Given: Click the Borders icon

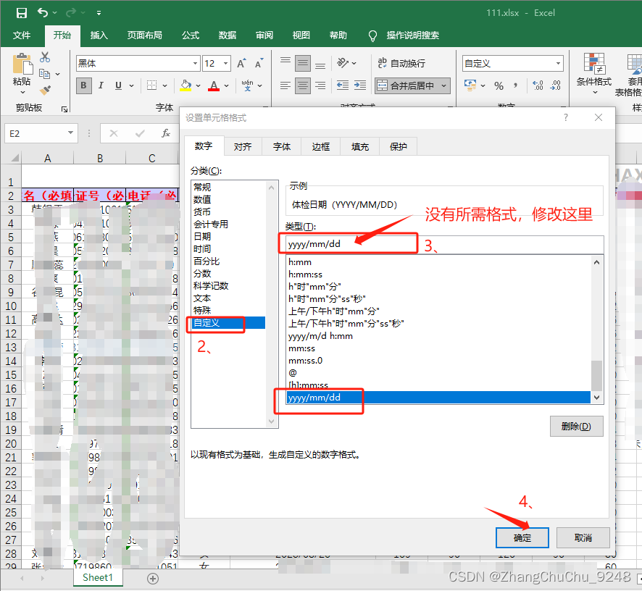Looking at the screenshot, I should point(152,85).
